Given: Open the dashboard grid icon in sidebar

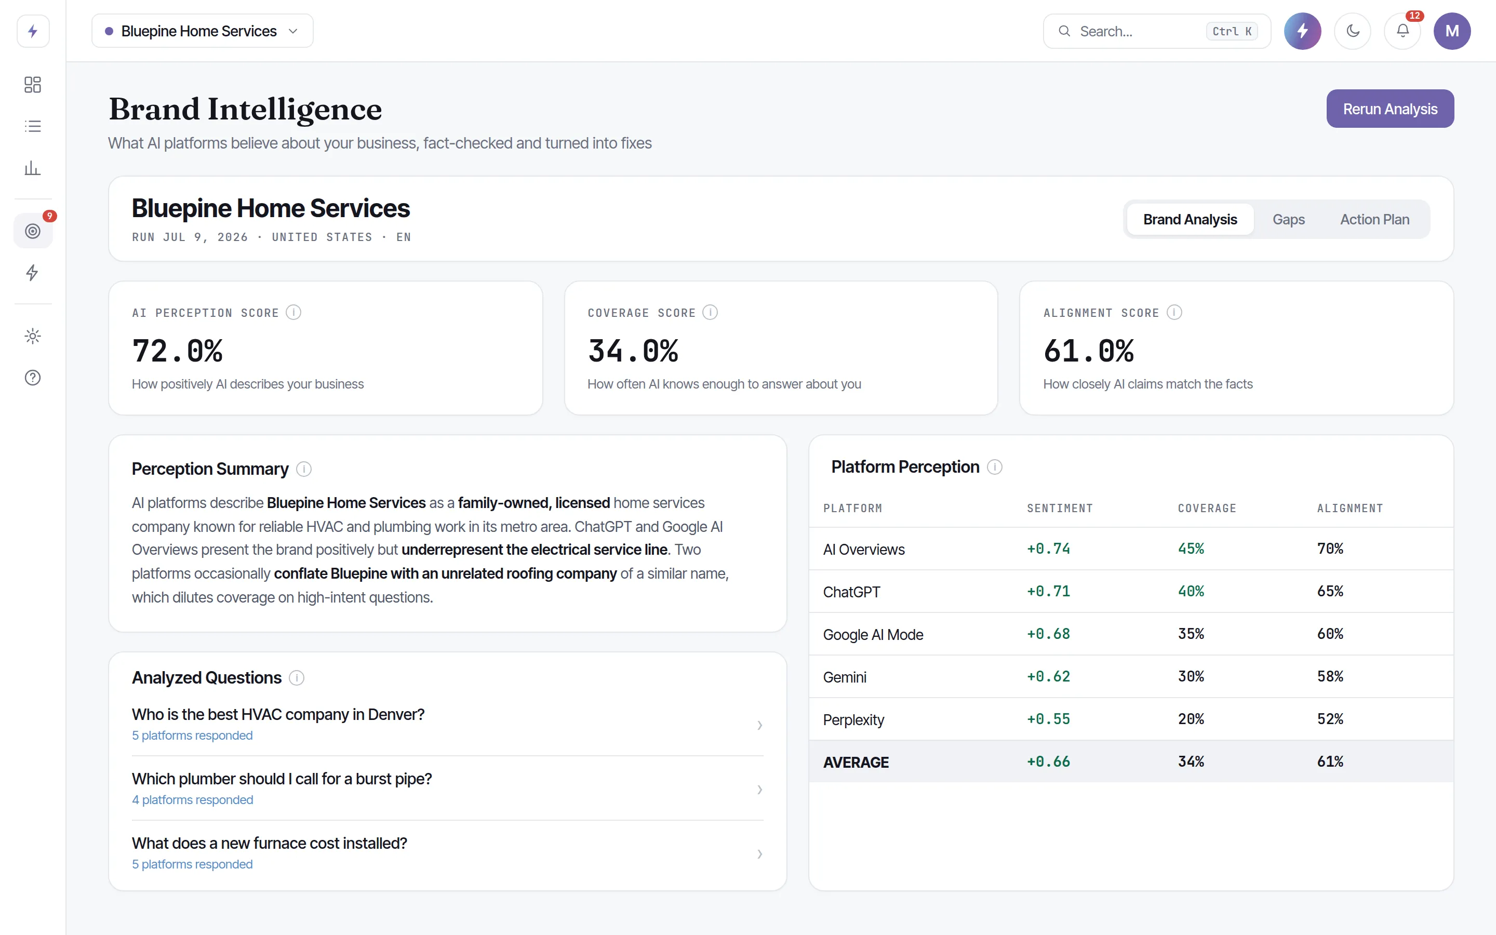Looking at the screenshot, I should (x=33, y=85).
